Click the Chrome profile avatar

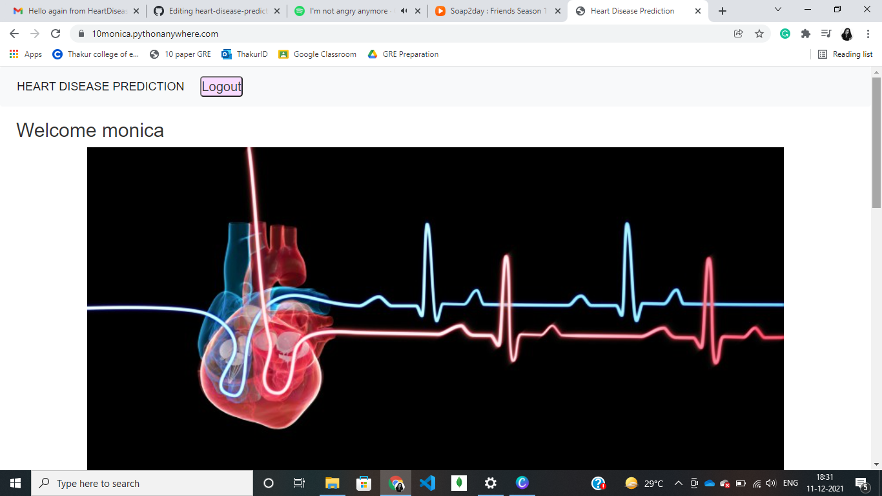(847, 32)
